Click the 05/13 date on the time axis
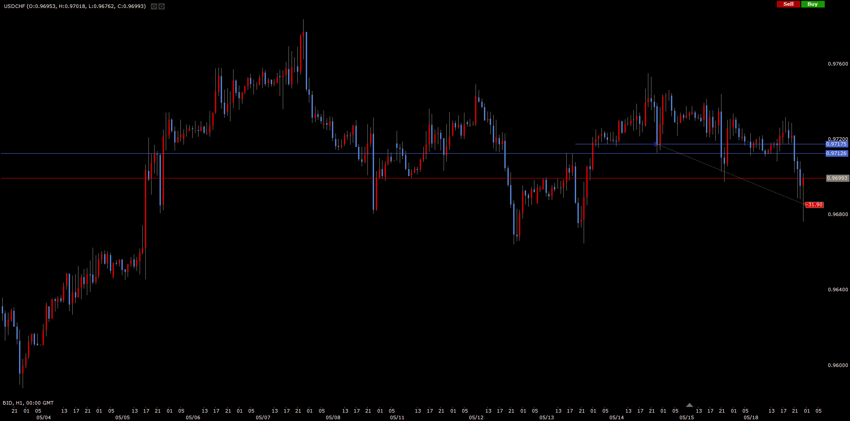 click(546, 417)
